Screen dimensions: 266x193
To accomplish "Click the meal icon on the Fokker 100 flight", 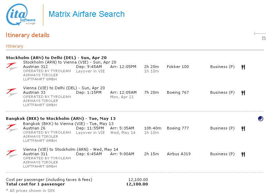I will click(243, 67).
